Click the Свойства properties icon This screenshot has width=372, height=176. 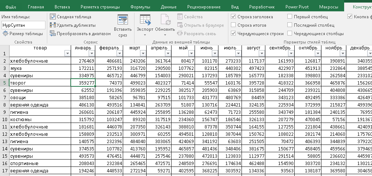coord(180,16)
